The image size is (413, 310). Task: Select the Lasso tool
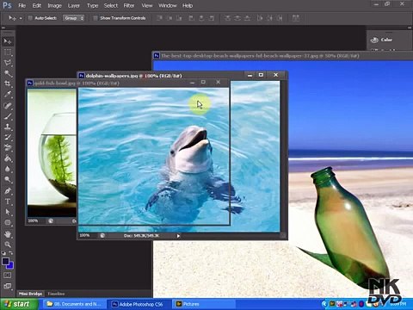click(8, 63)
